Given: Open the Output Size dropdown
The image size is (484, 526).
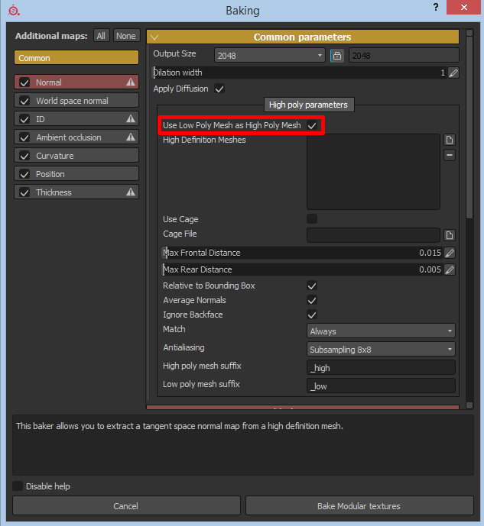Looking at the screenshot, I should coord(270,56).
